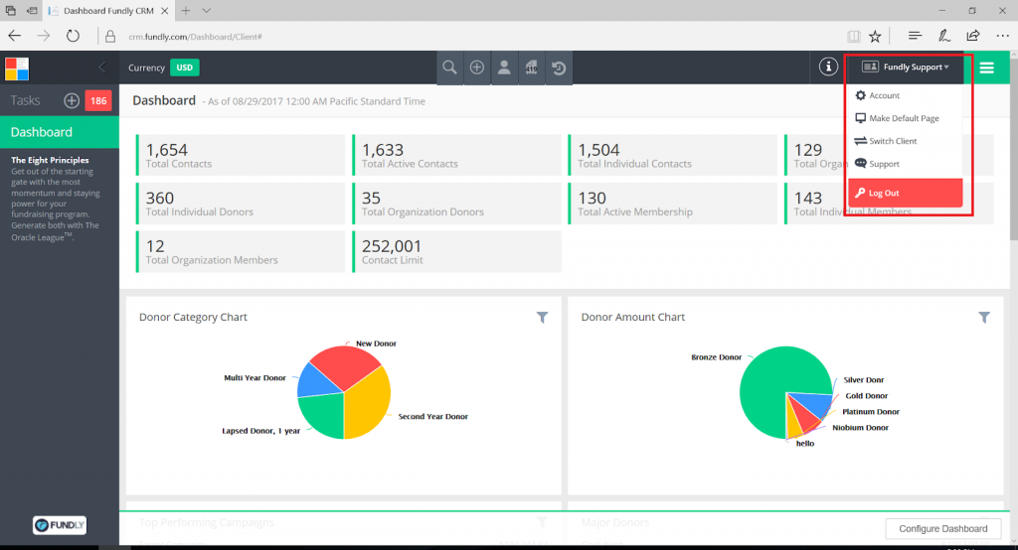
Task: Open the green hamburger menu
Action: click(x=987, y=68)
